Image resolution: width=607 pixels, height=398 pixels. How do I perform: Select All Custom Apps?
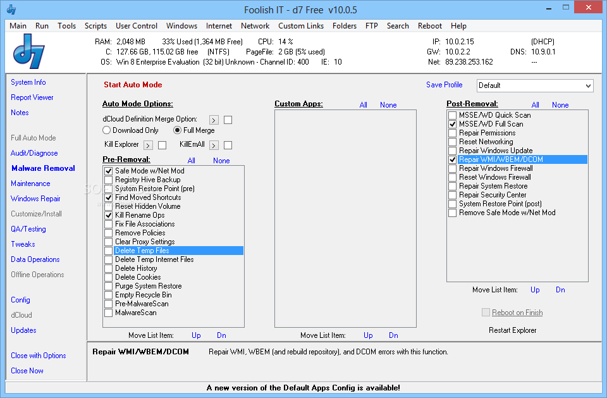[x=363, y=105]
